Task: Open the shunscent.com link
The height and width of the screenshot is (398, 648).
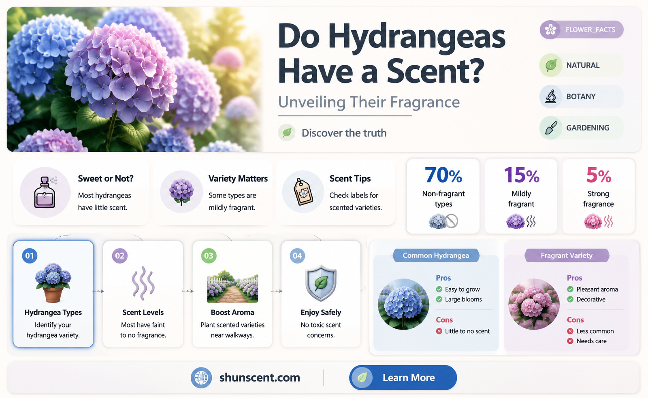Action: (x=260, y=378)
